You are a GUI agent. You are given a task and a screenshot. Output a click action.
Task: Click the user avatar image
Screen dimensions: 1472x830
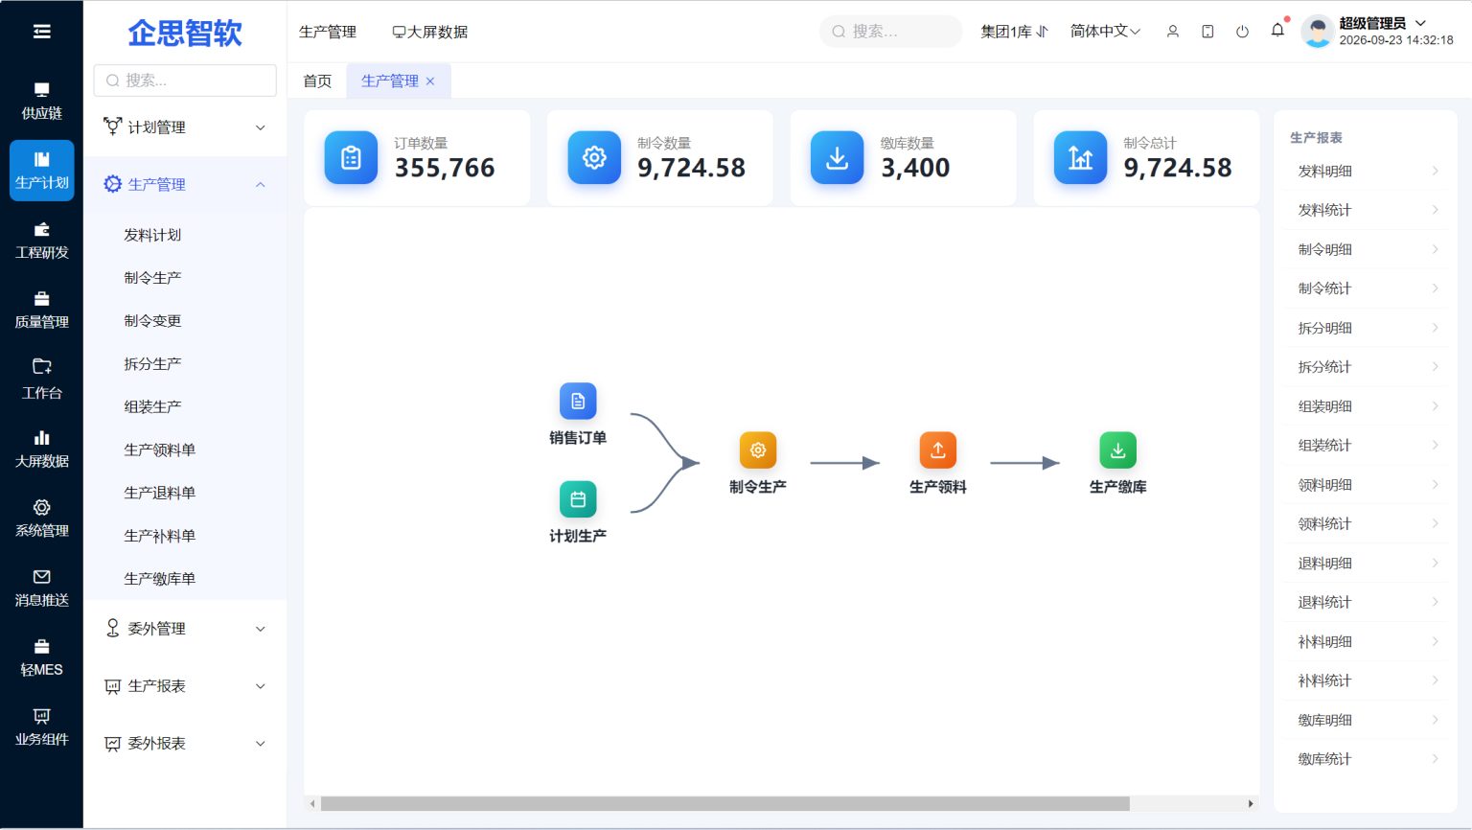point(1318,32)
